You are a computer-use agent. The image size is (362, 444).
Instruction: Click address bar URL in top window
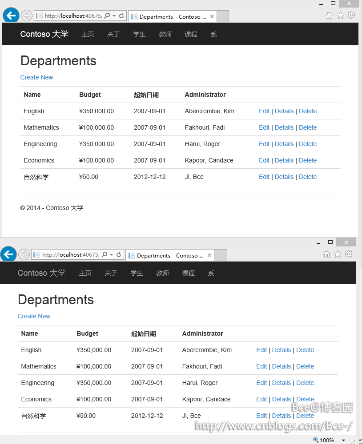pos(73,16)
